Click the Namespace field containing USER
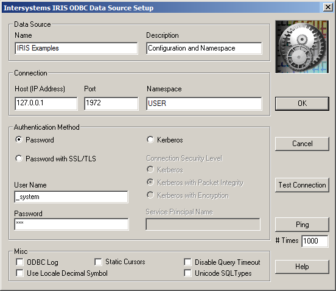This screenshot has height=291, width=336. click(x=204, y=103)
